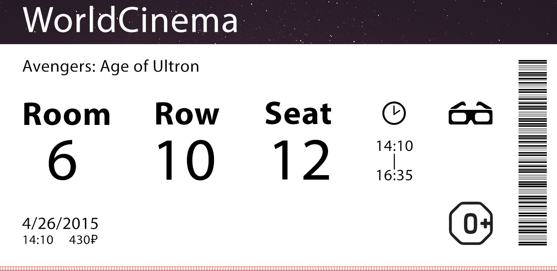This screenshot has width=557, height=271.
Task: Click the 430₽ ticket price
Action: pyautogui.click(x=83, y=240)
